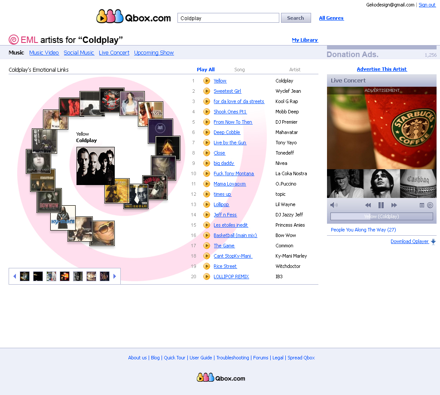Skip to previous track in player
The image size is (440, 395).
[368, 205]
